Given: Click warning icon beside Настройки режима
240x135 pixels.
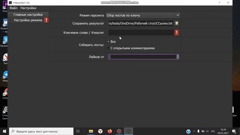Looking at the screenshot, I should (46, 20).
